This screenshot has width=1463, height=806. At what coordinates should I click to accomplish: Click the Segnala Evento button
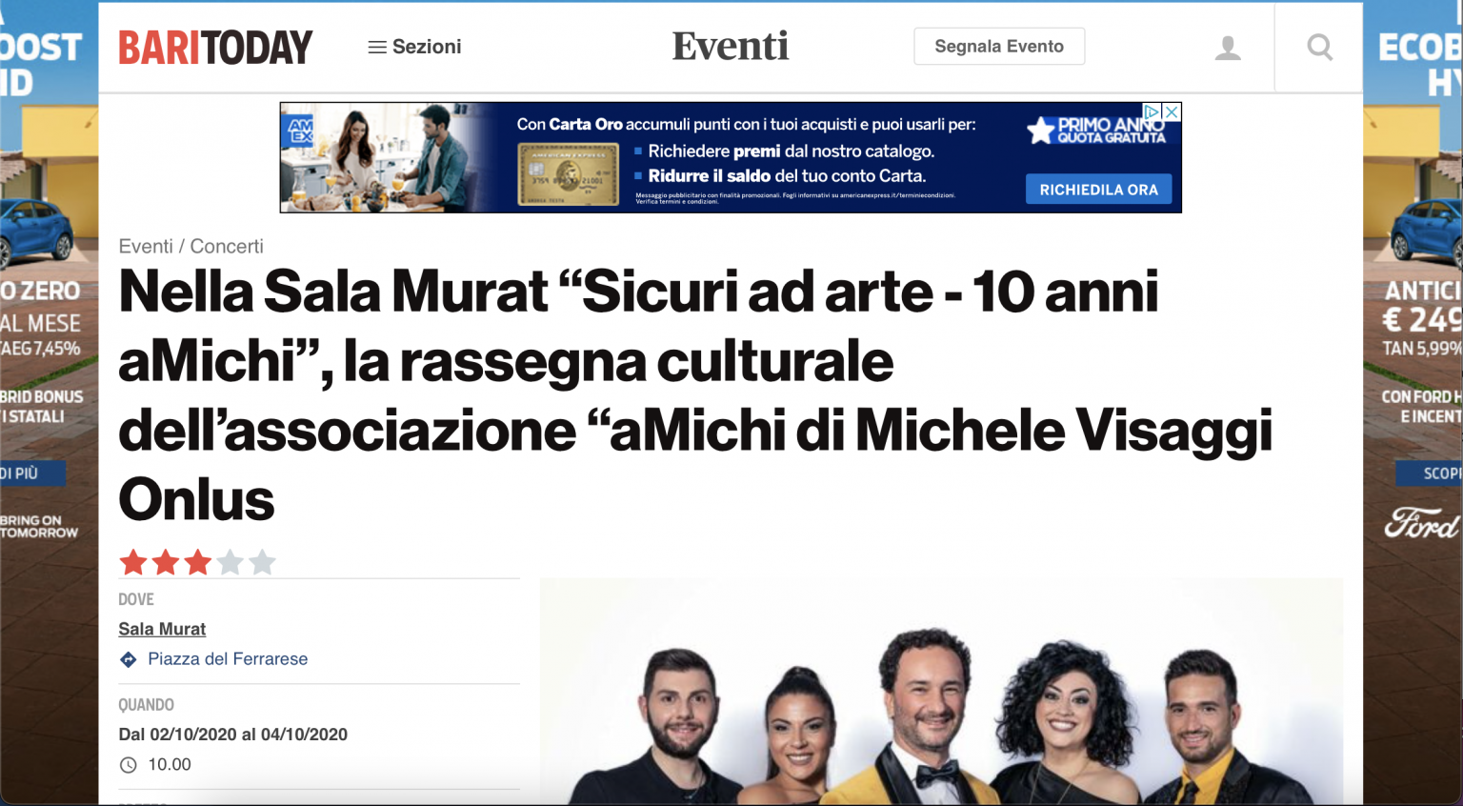(x=999, y=46)
